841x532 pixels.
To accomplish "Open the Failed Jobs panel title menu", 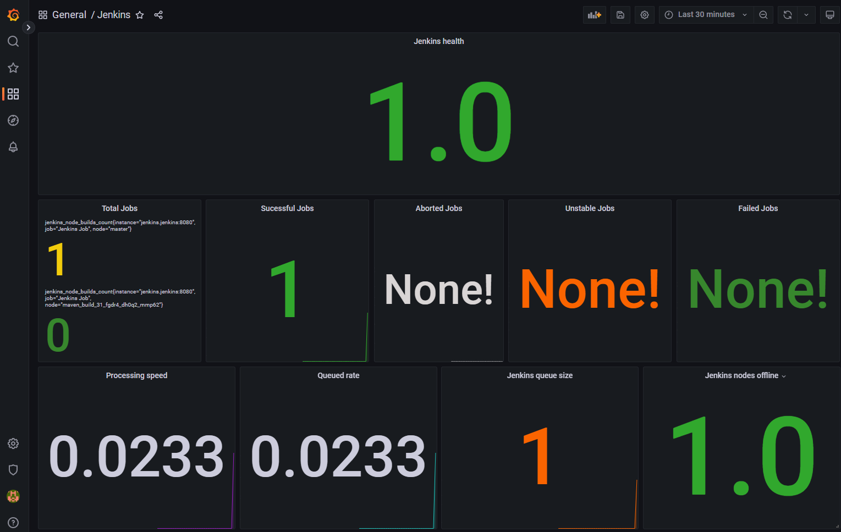I will 758,208.
